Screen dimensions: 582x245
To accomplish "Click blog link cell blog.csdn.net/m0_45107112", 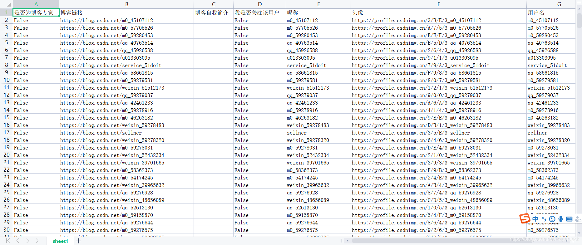I will click(x=127, y=20).
